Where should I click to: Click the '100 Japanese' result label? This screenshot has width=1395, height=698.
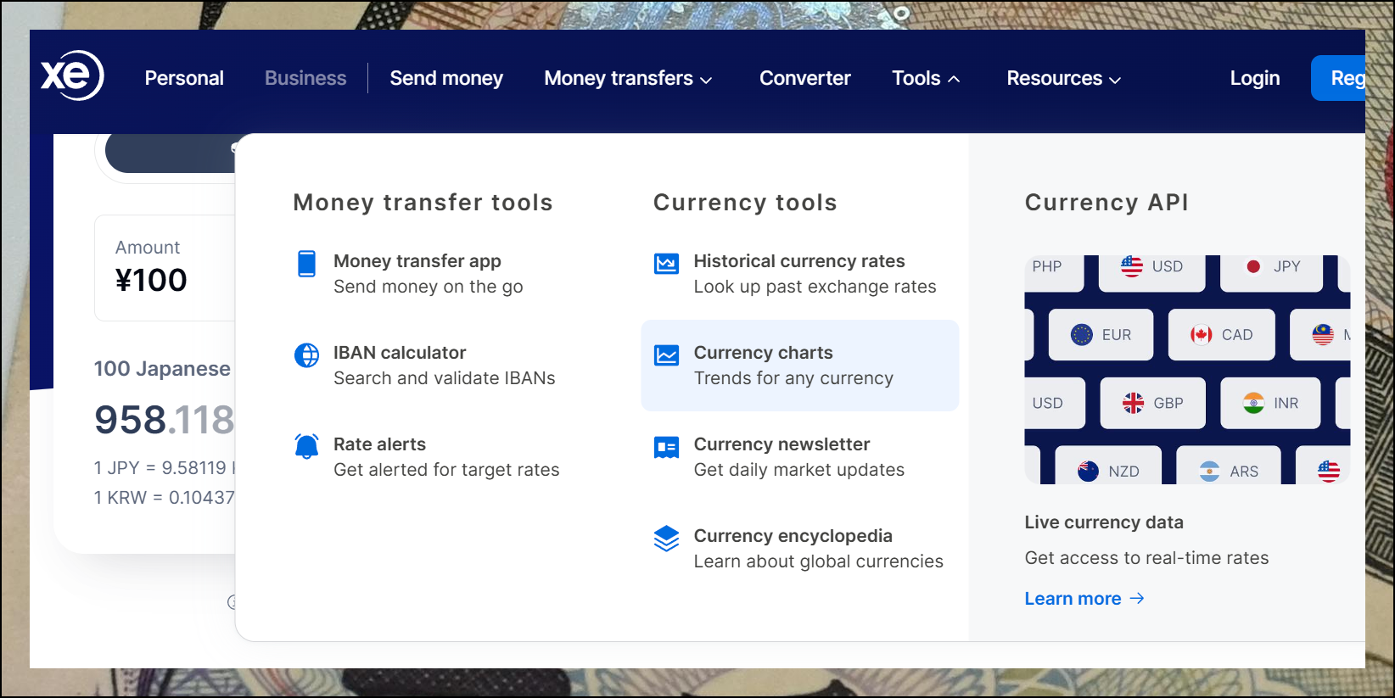pyautogui.click(x=162, y=369)
